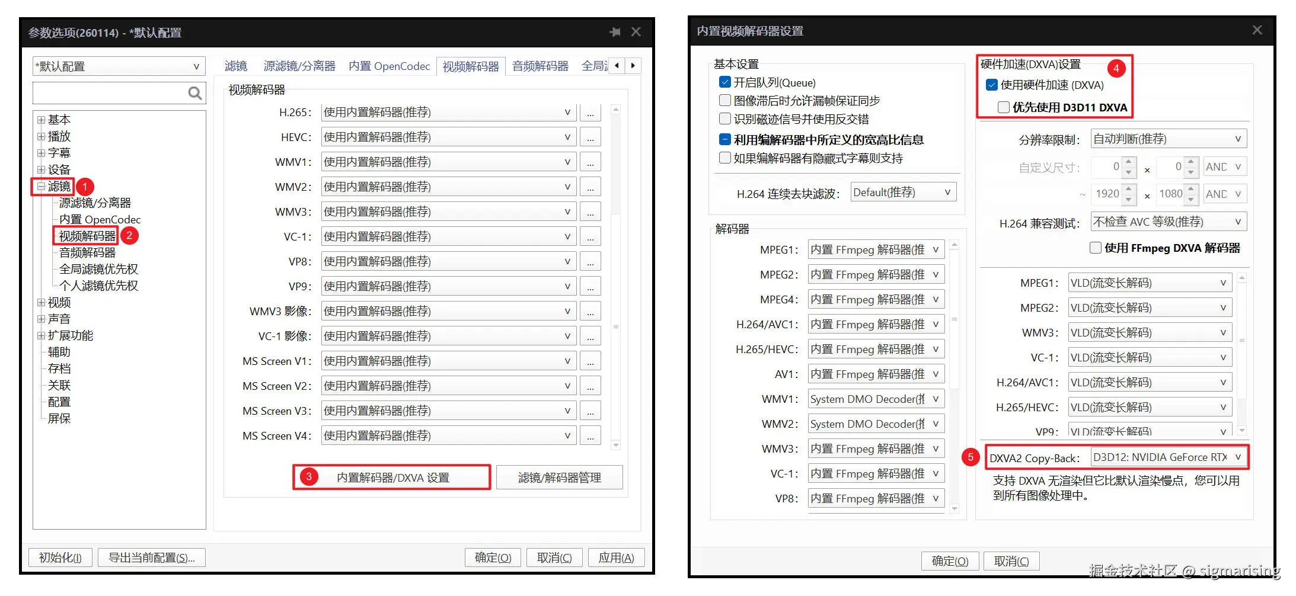Disable the 开启队列(Queue) checkbox
Screen dimensions: 1296x596
[724, 82]
